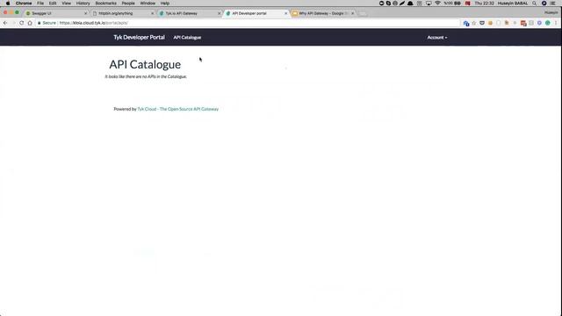The height and width of the screenshot is (316, 562).
Task: Close the httpbin.org/anything tab
Action: coord(152,13)
